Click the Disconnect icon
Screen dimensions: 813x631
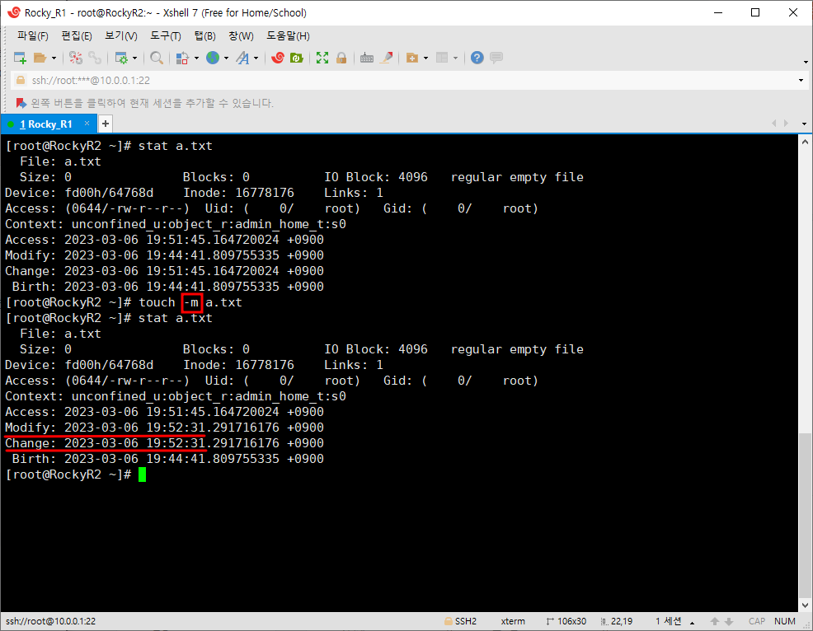pos(76,58)
